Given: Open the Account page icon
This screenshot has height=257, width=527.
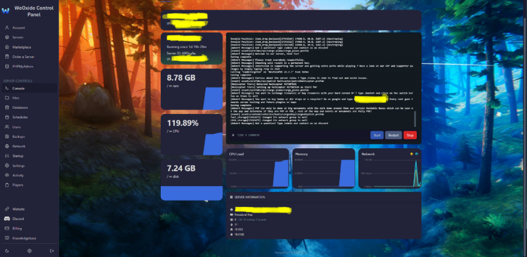Looking at the screenshot, I should [6, 27].
